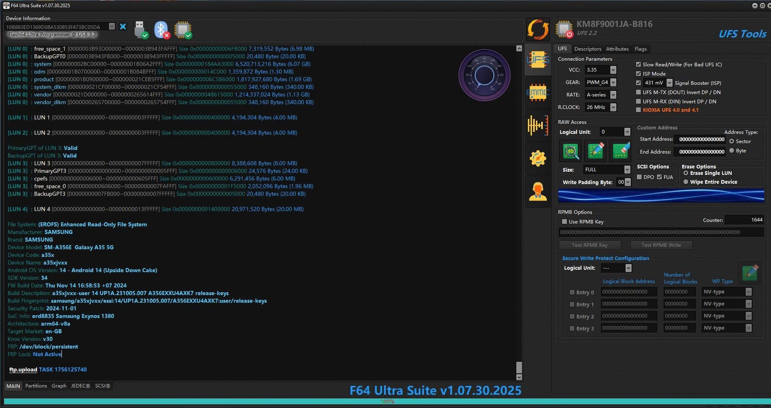
Task: Click the RAW Access write pencil button
Action: pyautogui.click(x=596, y=151)
